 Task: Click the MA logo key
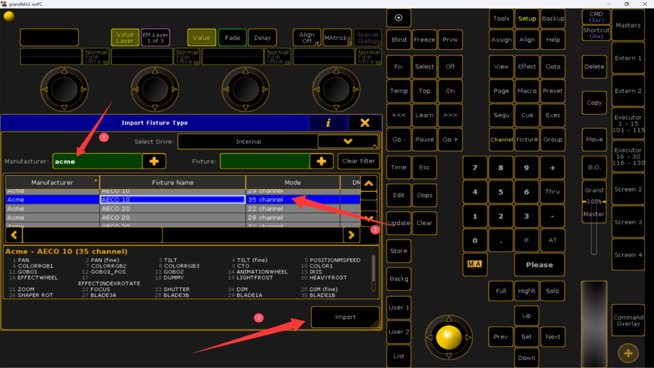click(475, 264)
